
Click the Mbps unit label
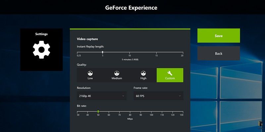130,119
